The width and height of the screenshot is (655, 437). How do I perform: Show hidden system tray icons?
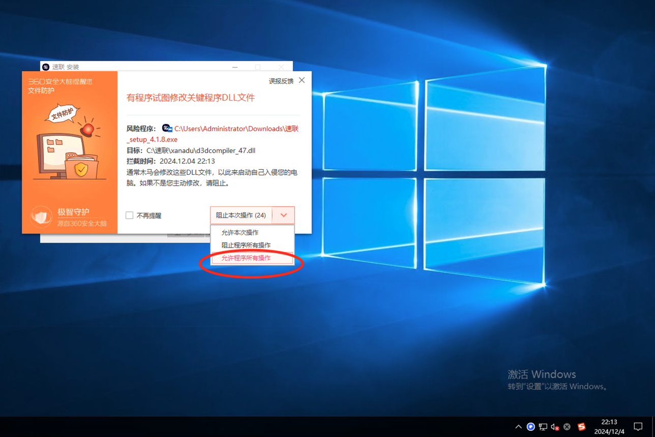[518, 427]
